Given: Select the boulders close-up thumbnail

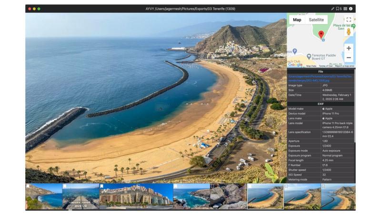Looking at the screenshot, I should click(229, 196).
